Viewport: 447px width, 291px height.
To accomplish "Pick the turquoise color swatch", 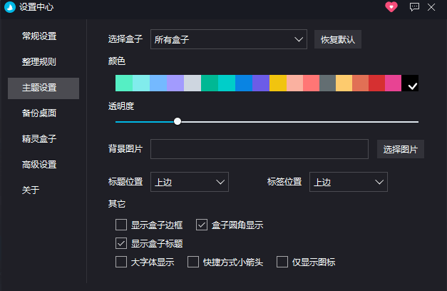I will click(227, 83).
